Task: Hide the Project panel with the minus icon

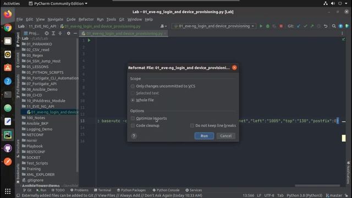Action: click(75, 33)
